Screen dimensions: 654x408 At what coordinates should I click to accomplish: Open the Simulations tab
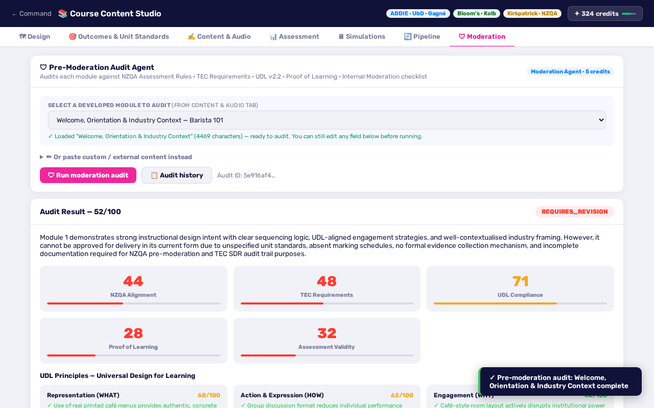click(361, 37)
